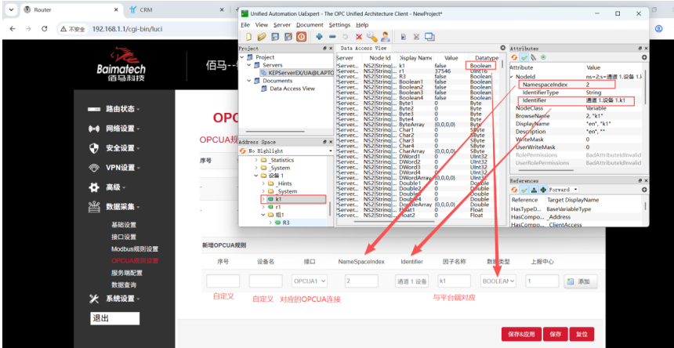This screenshot has width=674, height=348.
Task: Click the 复位 reset button
Action: 582,334
